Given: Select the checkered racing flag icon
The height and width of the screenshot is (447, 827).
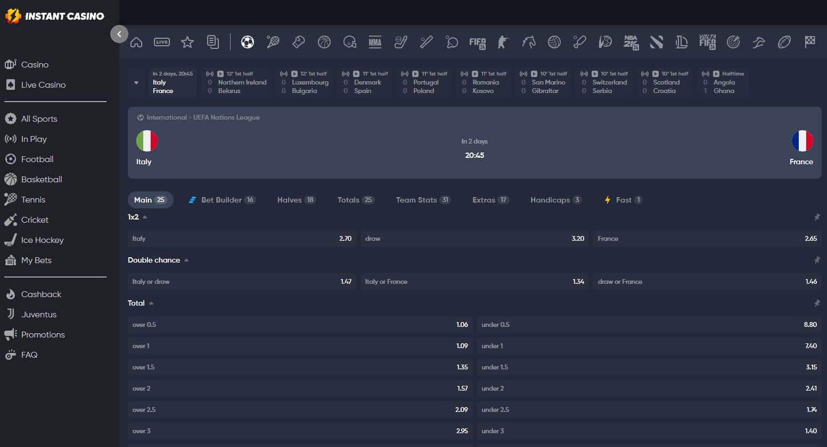Looking at the screenshot, I should point(810,42).
